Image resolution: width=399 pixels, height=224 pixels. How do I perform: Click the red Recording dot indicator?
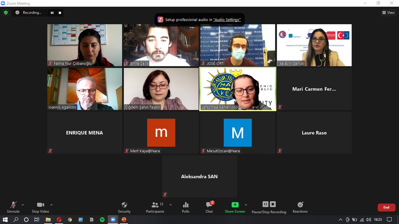coord(17,13)
